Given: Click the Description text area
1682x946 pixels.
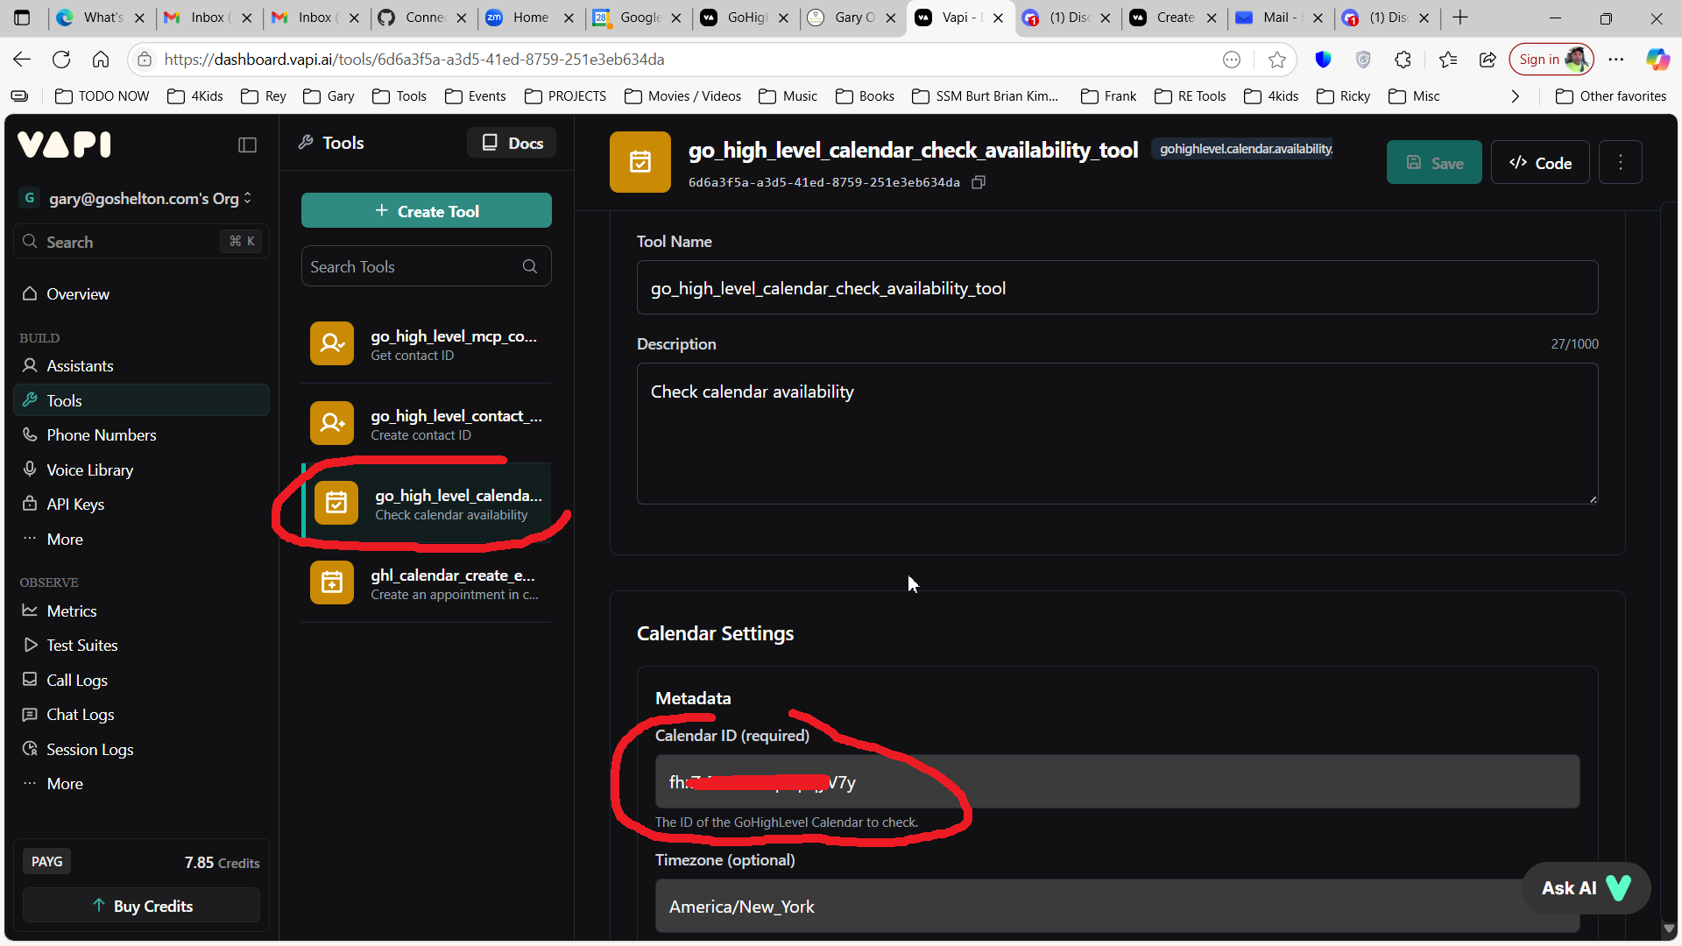Looking at the screenshot, I should [1117, 434].
